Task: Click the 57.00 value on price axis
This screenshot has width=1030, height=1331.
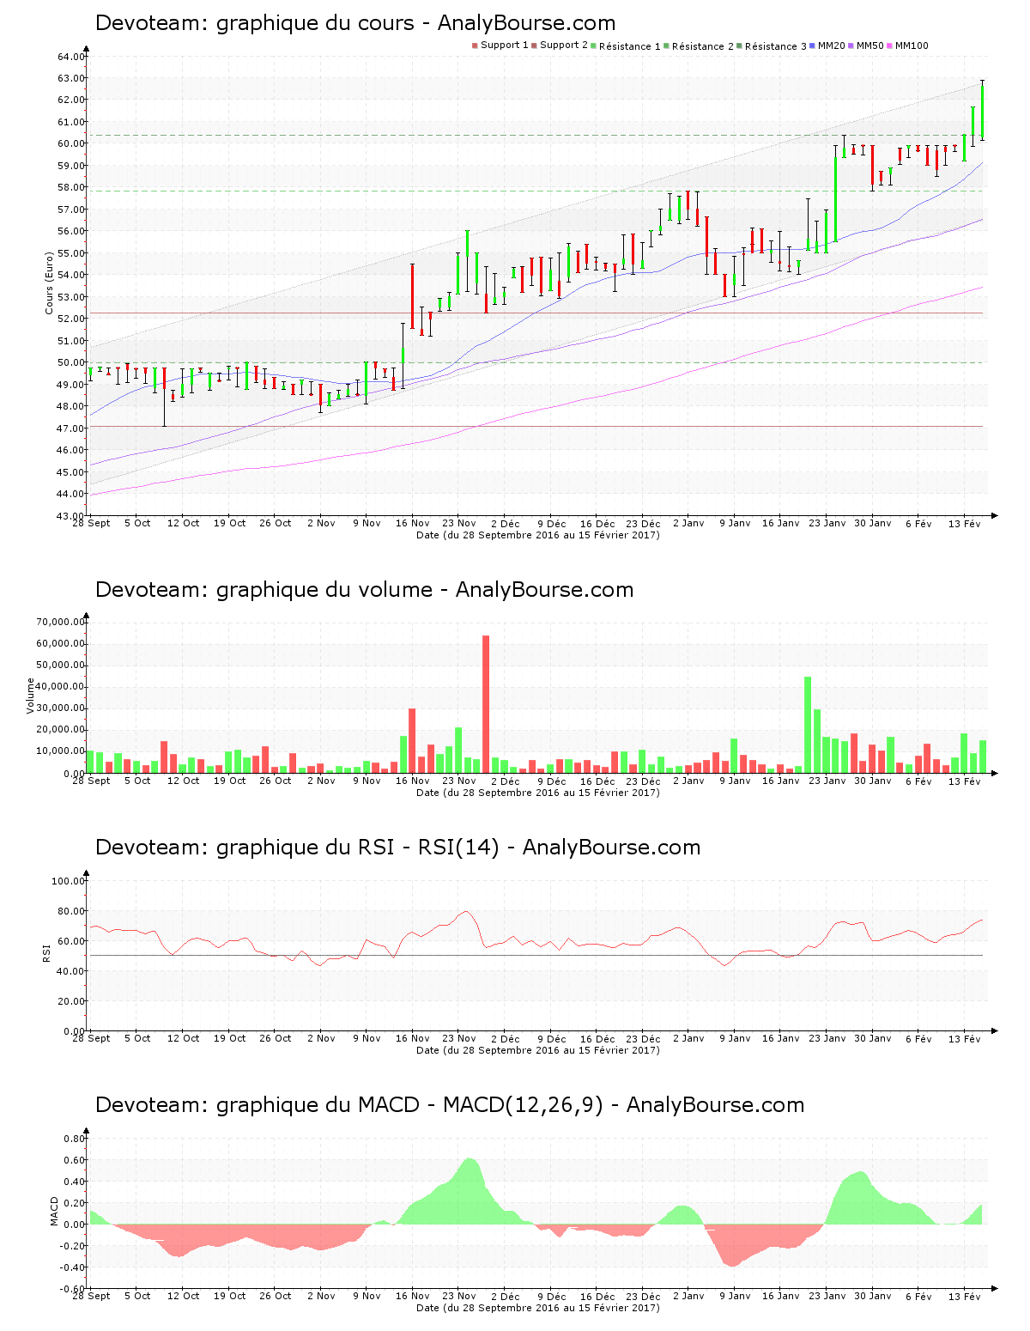Action: [71, 210]
